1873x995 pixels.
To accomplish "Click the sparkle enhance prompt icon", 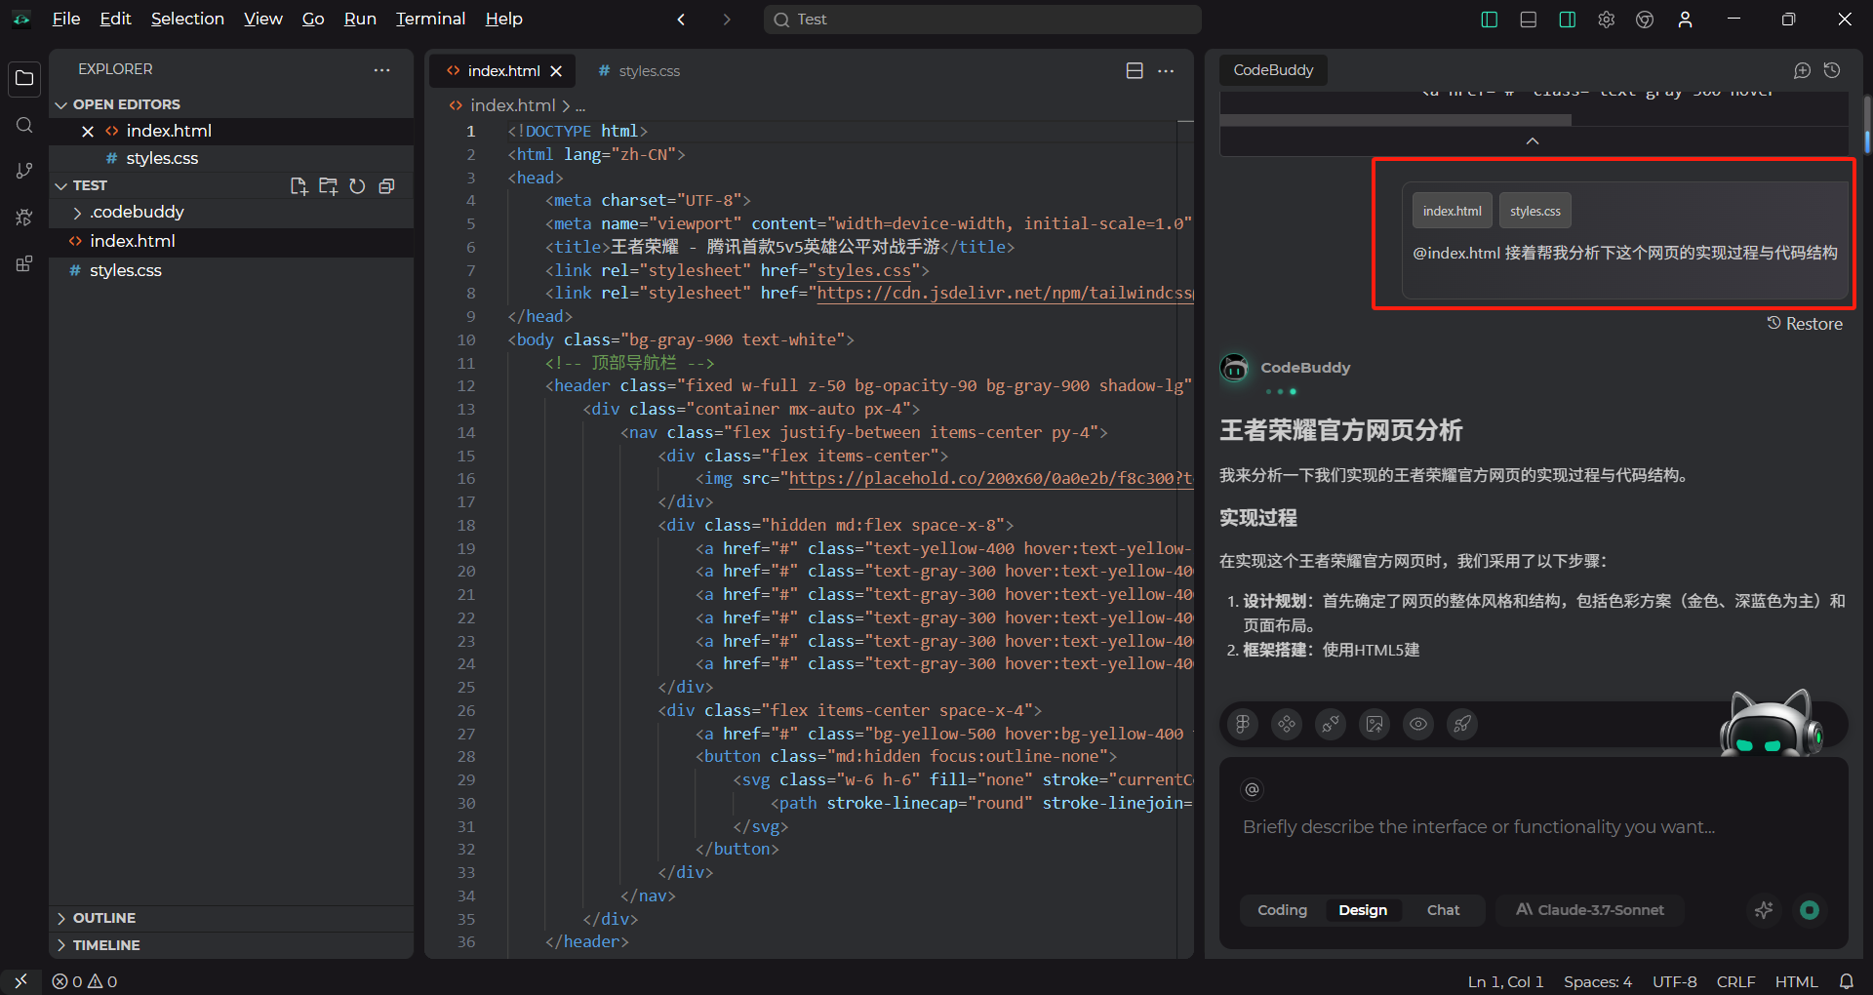I will click(1764, 910).
